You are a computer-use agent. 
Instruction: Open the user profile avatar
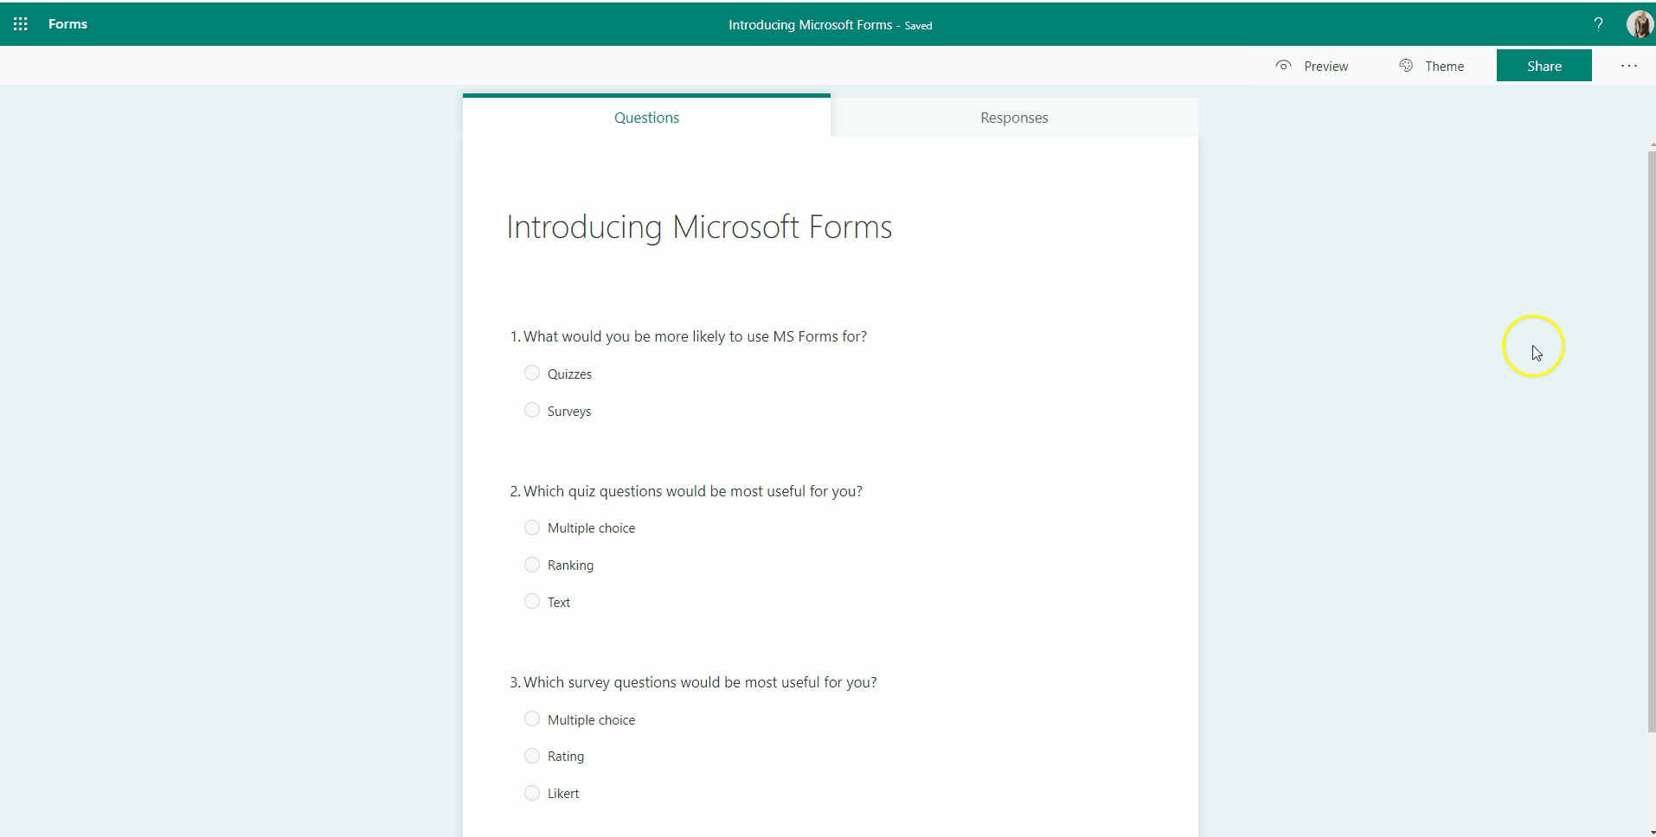tap(1640, 24)
